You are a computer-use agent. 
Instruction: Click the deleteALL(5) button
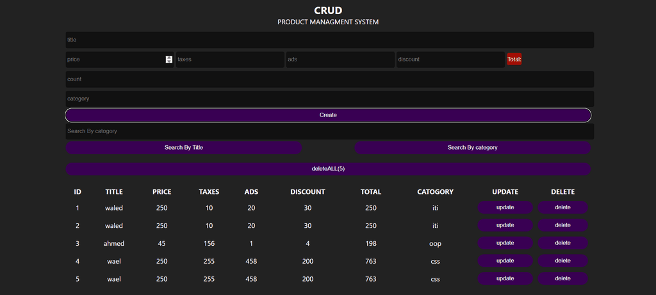328,169
